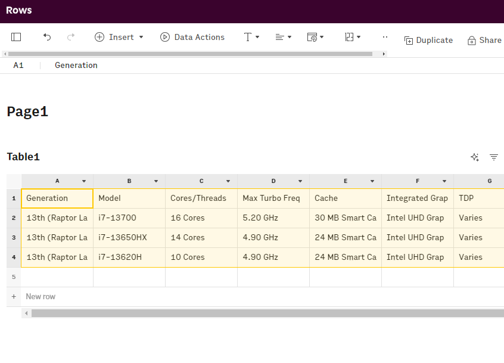
Task: Open the table layout options icon
Action: pos(353,37)
